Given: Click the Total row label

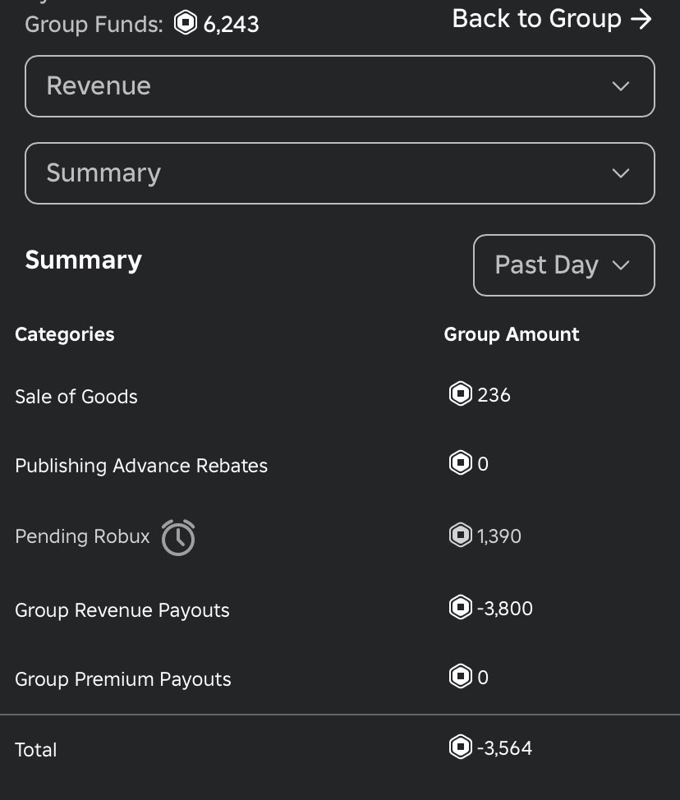Looking at the screenshot, I should (x=35, y=750).
